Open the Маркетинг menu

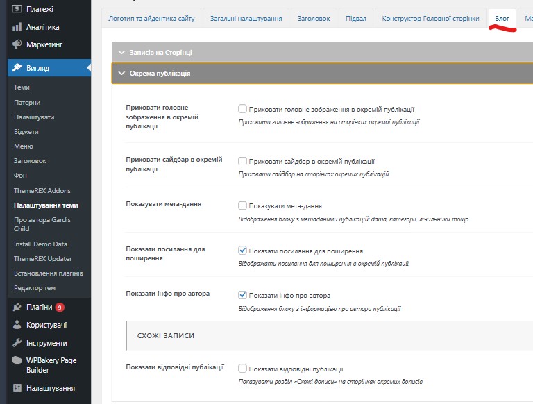point(44,44)
